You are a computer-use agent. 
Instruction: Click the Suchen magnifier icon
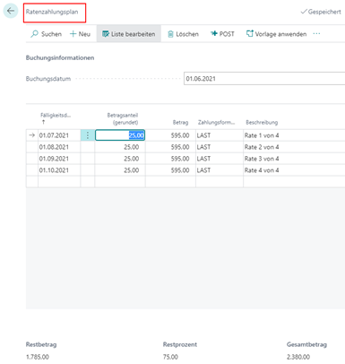tap(34, 34)
